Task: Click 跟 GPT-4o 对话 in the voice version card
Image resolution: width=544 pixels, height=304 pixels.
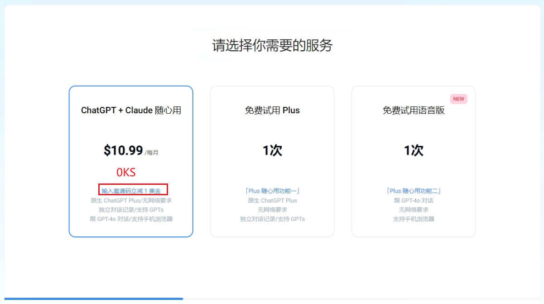Action: tap(414, 200)
